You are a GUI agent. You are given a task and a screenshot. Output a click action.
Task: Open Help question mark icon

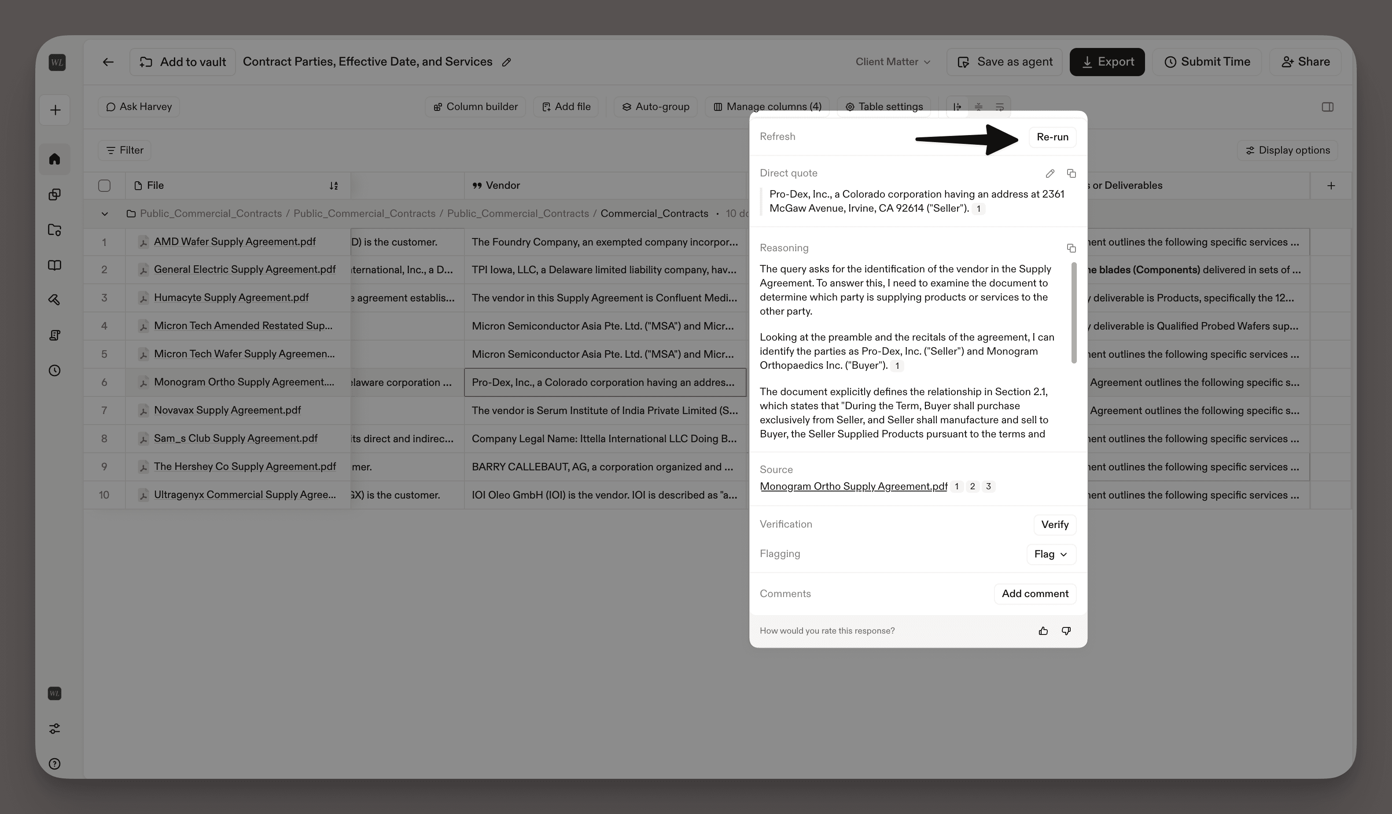[55, 764]
